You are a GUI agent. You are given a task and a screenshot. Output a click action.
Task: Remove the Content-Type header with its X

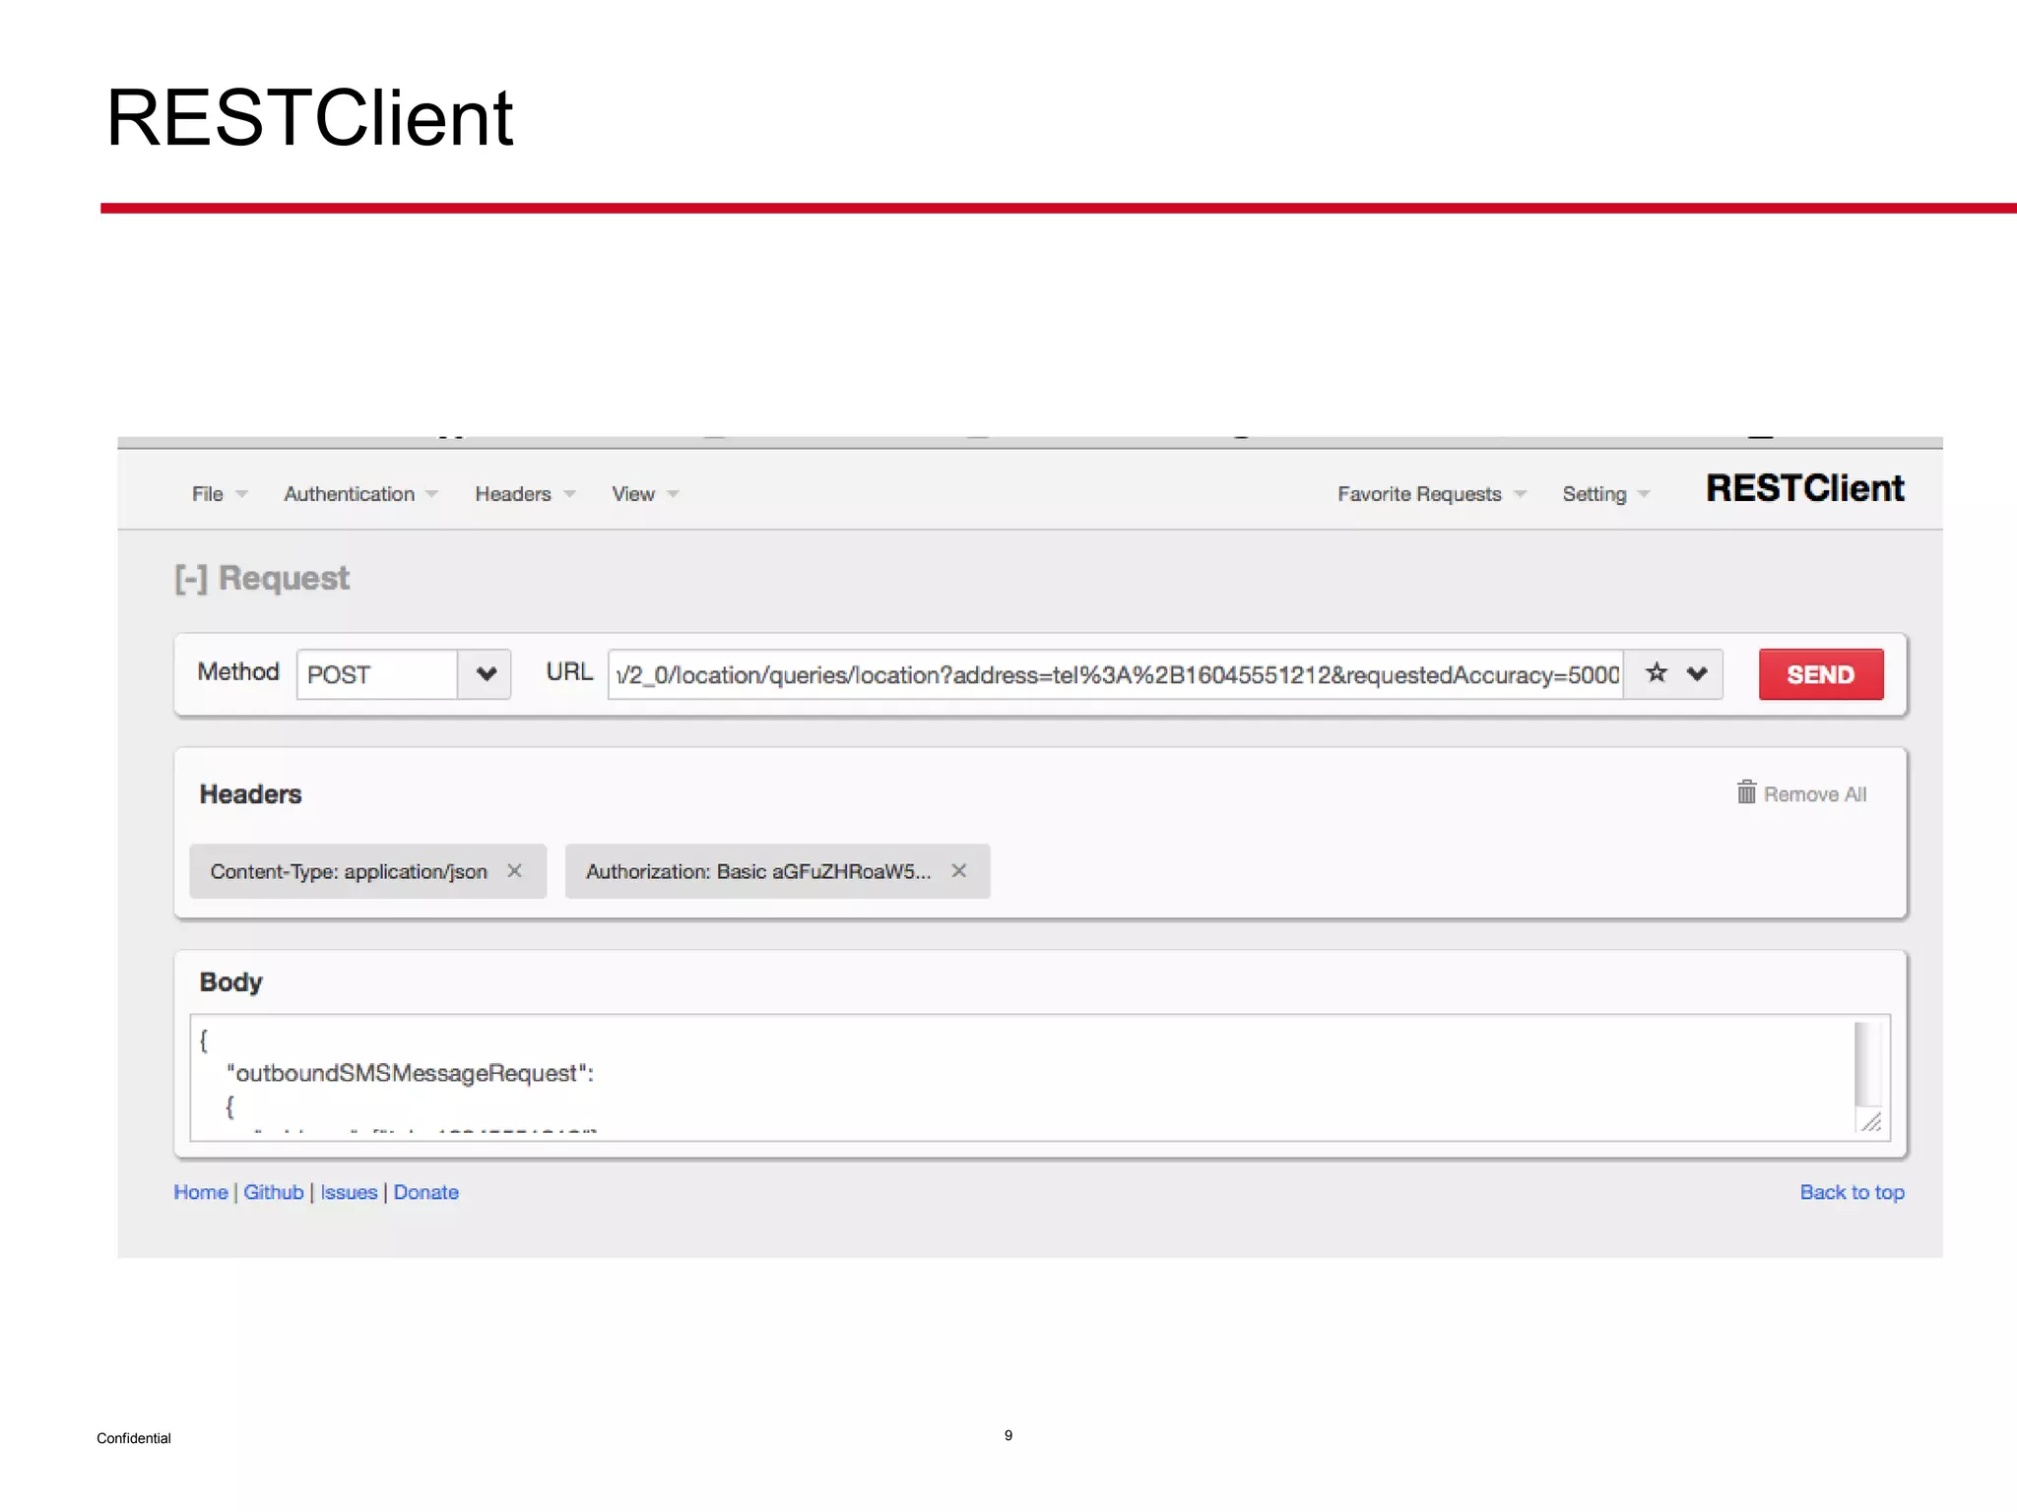coord(514,870)
